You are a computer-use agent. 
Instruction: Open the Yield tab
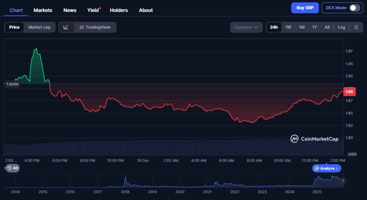[x=93, y=10]
